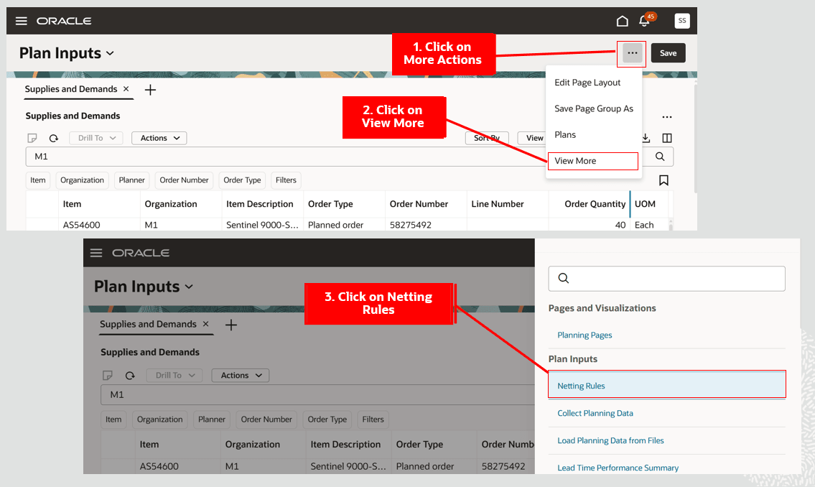Expand the Drill To dropdown
The height and width of the screenshot is (487, 815).
pyautogui.click(x=96, y=137)
